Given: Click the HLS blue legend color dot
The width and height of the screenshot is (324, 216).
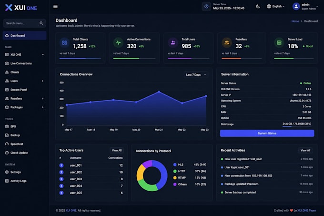Looking at the screenshot, I should [175, 165].
